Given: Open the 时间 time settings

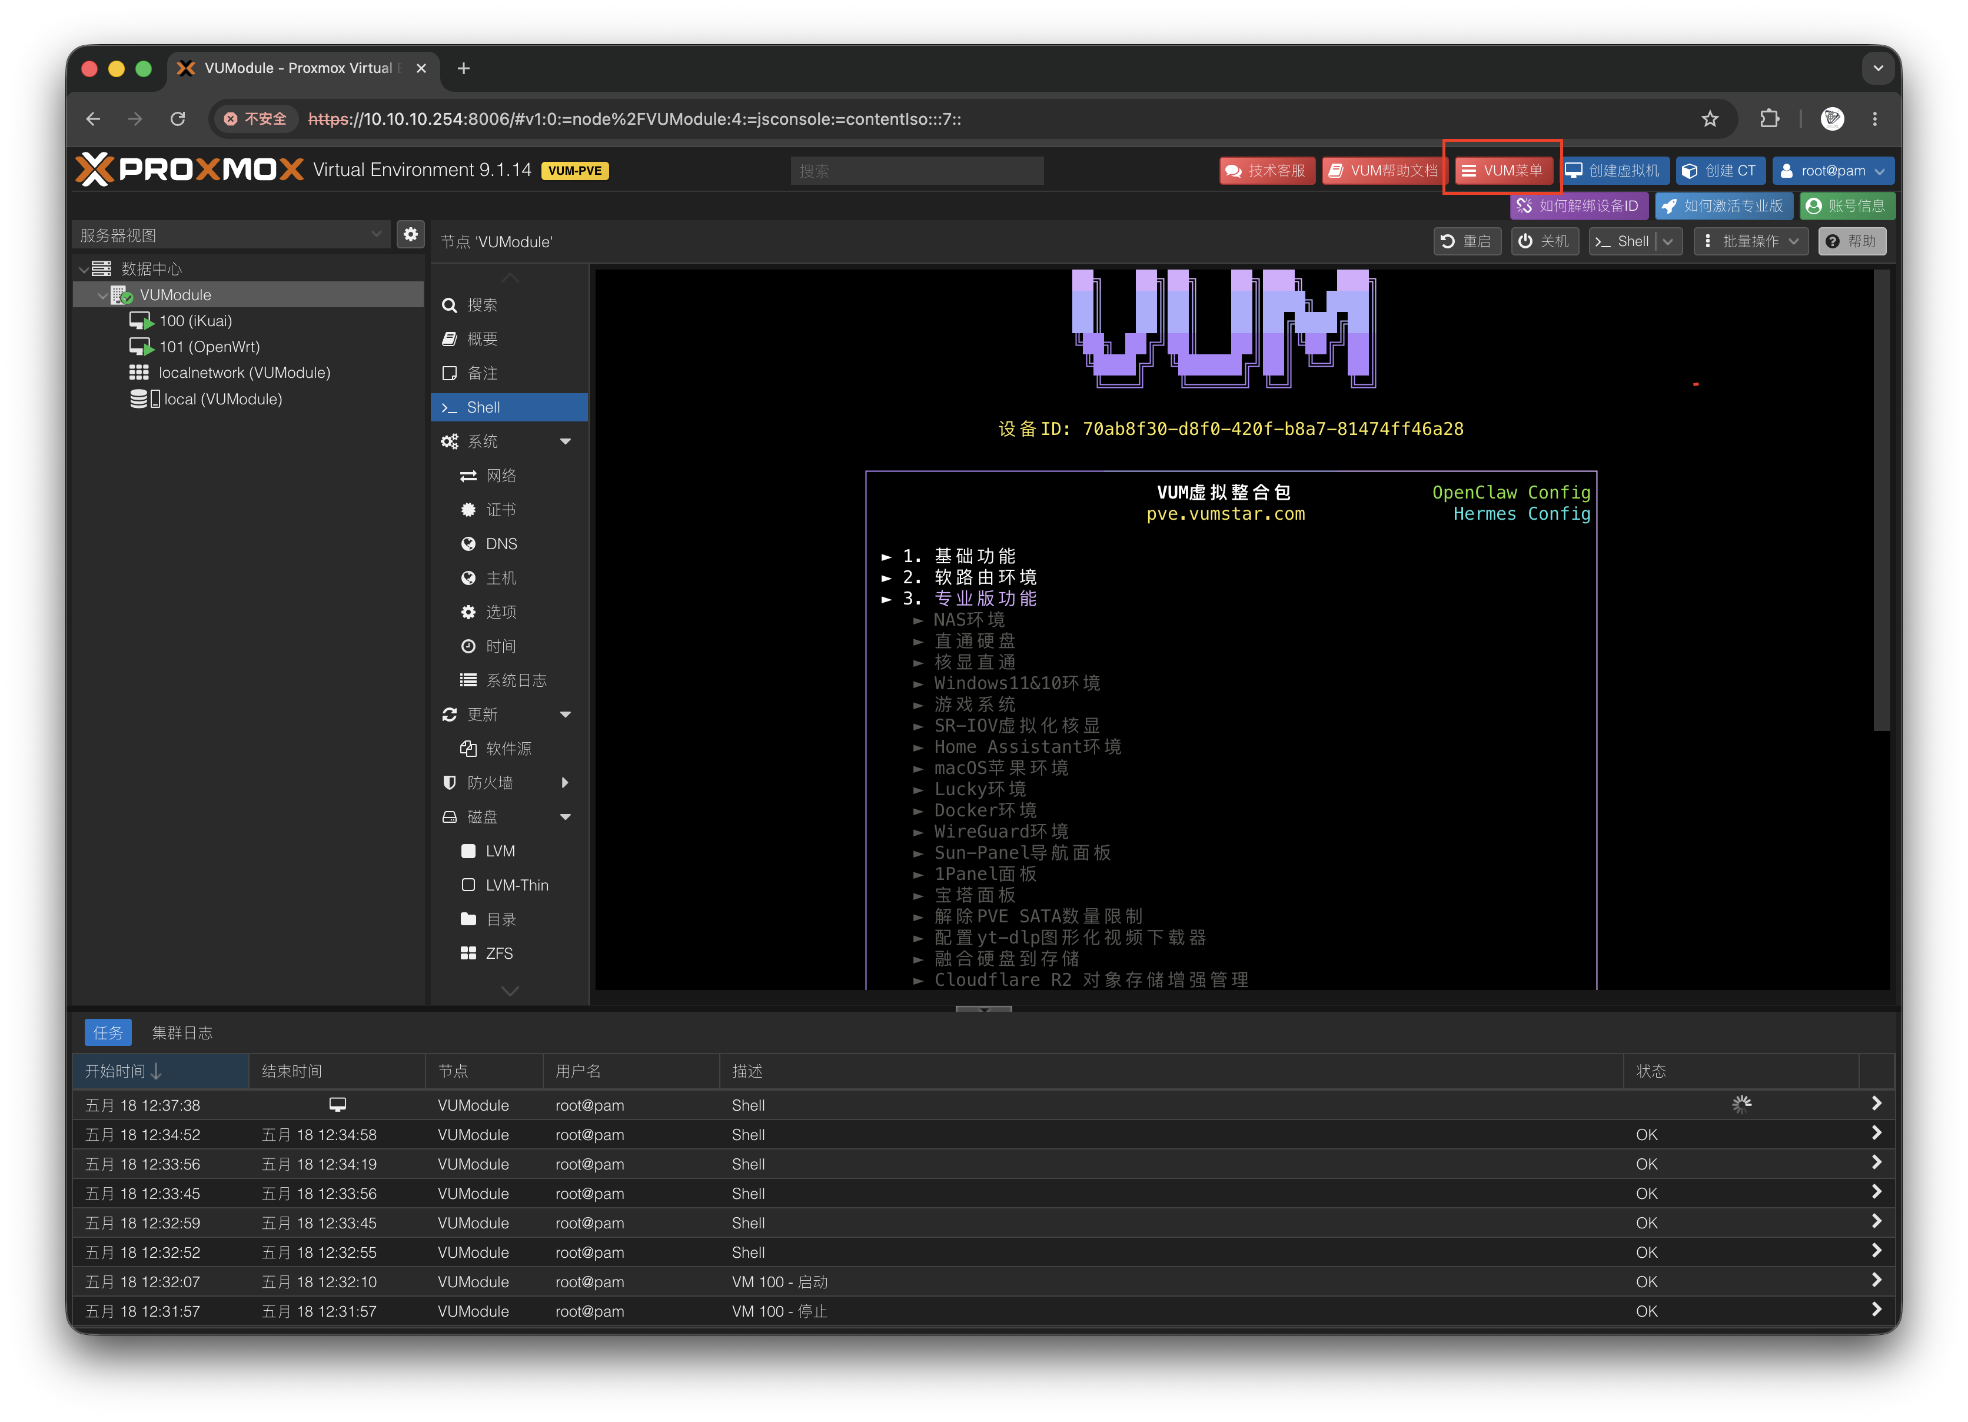Looking at the screenshot, I should [508, 646].
